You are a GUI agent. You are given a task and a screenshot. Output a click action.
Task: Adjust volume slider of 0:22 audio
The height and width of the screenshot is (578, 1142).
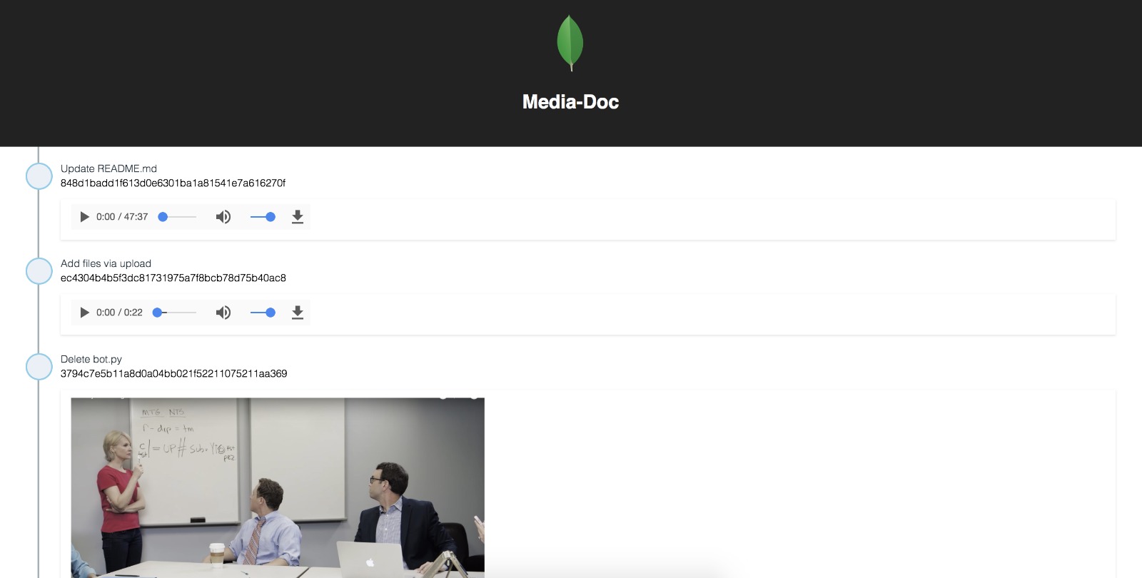(x=263, y=313)
